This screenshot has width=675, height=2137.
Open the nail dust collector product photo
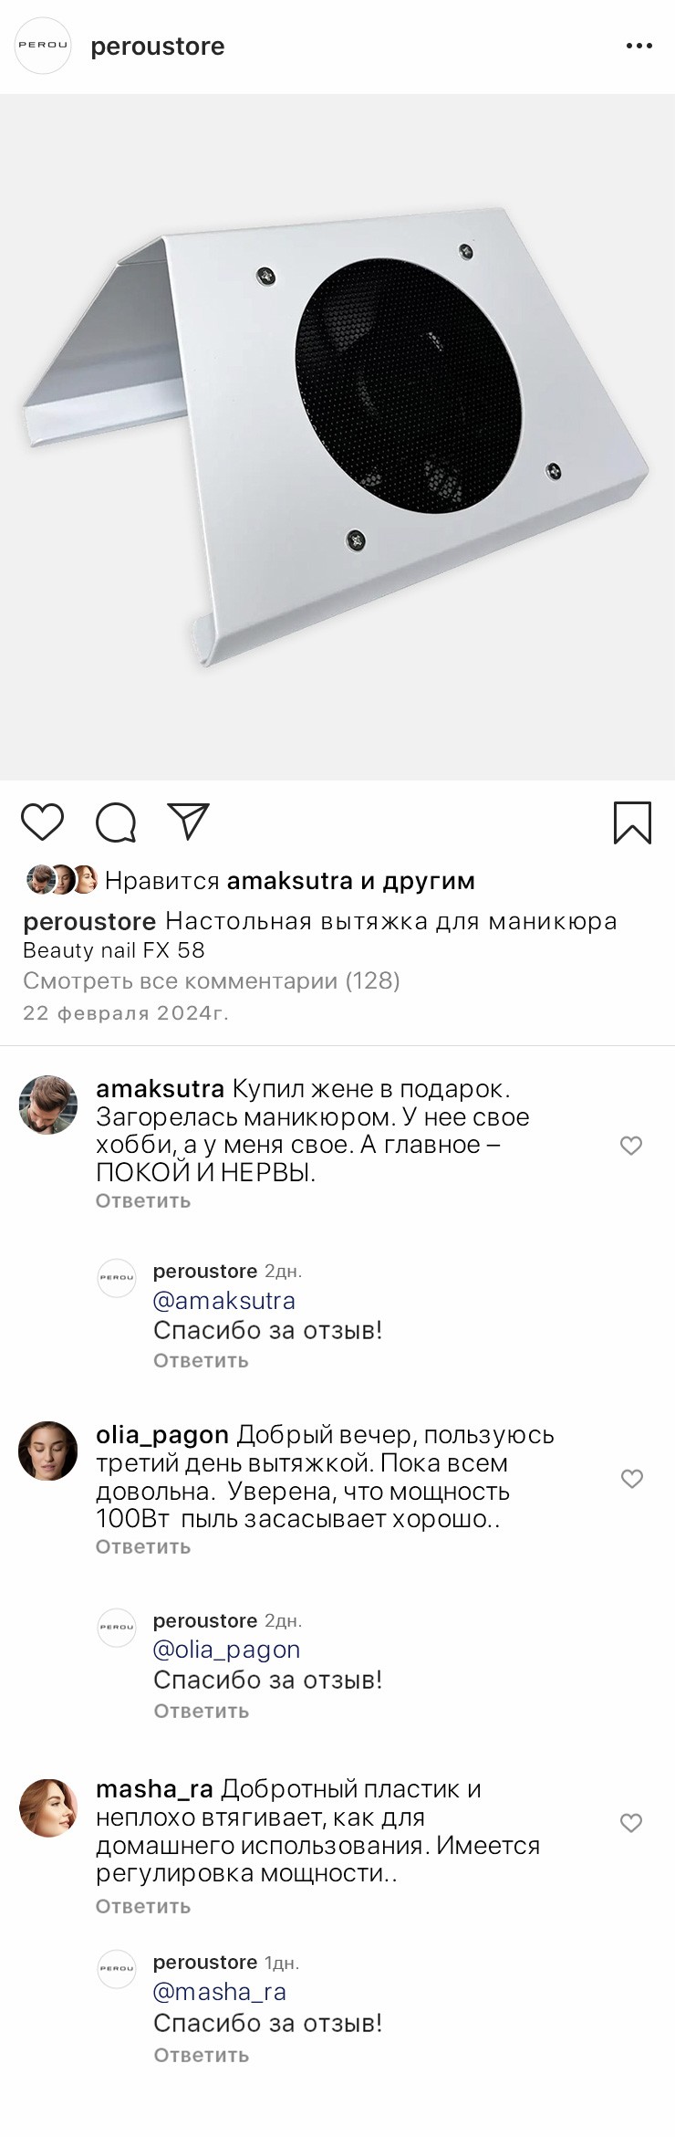[337, 436]
